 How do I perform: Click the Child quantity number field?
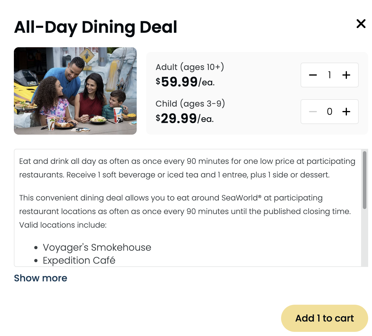point(329,112)
